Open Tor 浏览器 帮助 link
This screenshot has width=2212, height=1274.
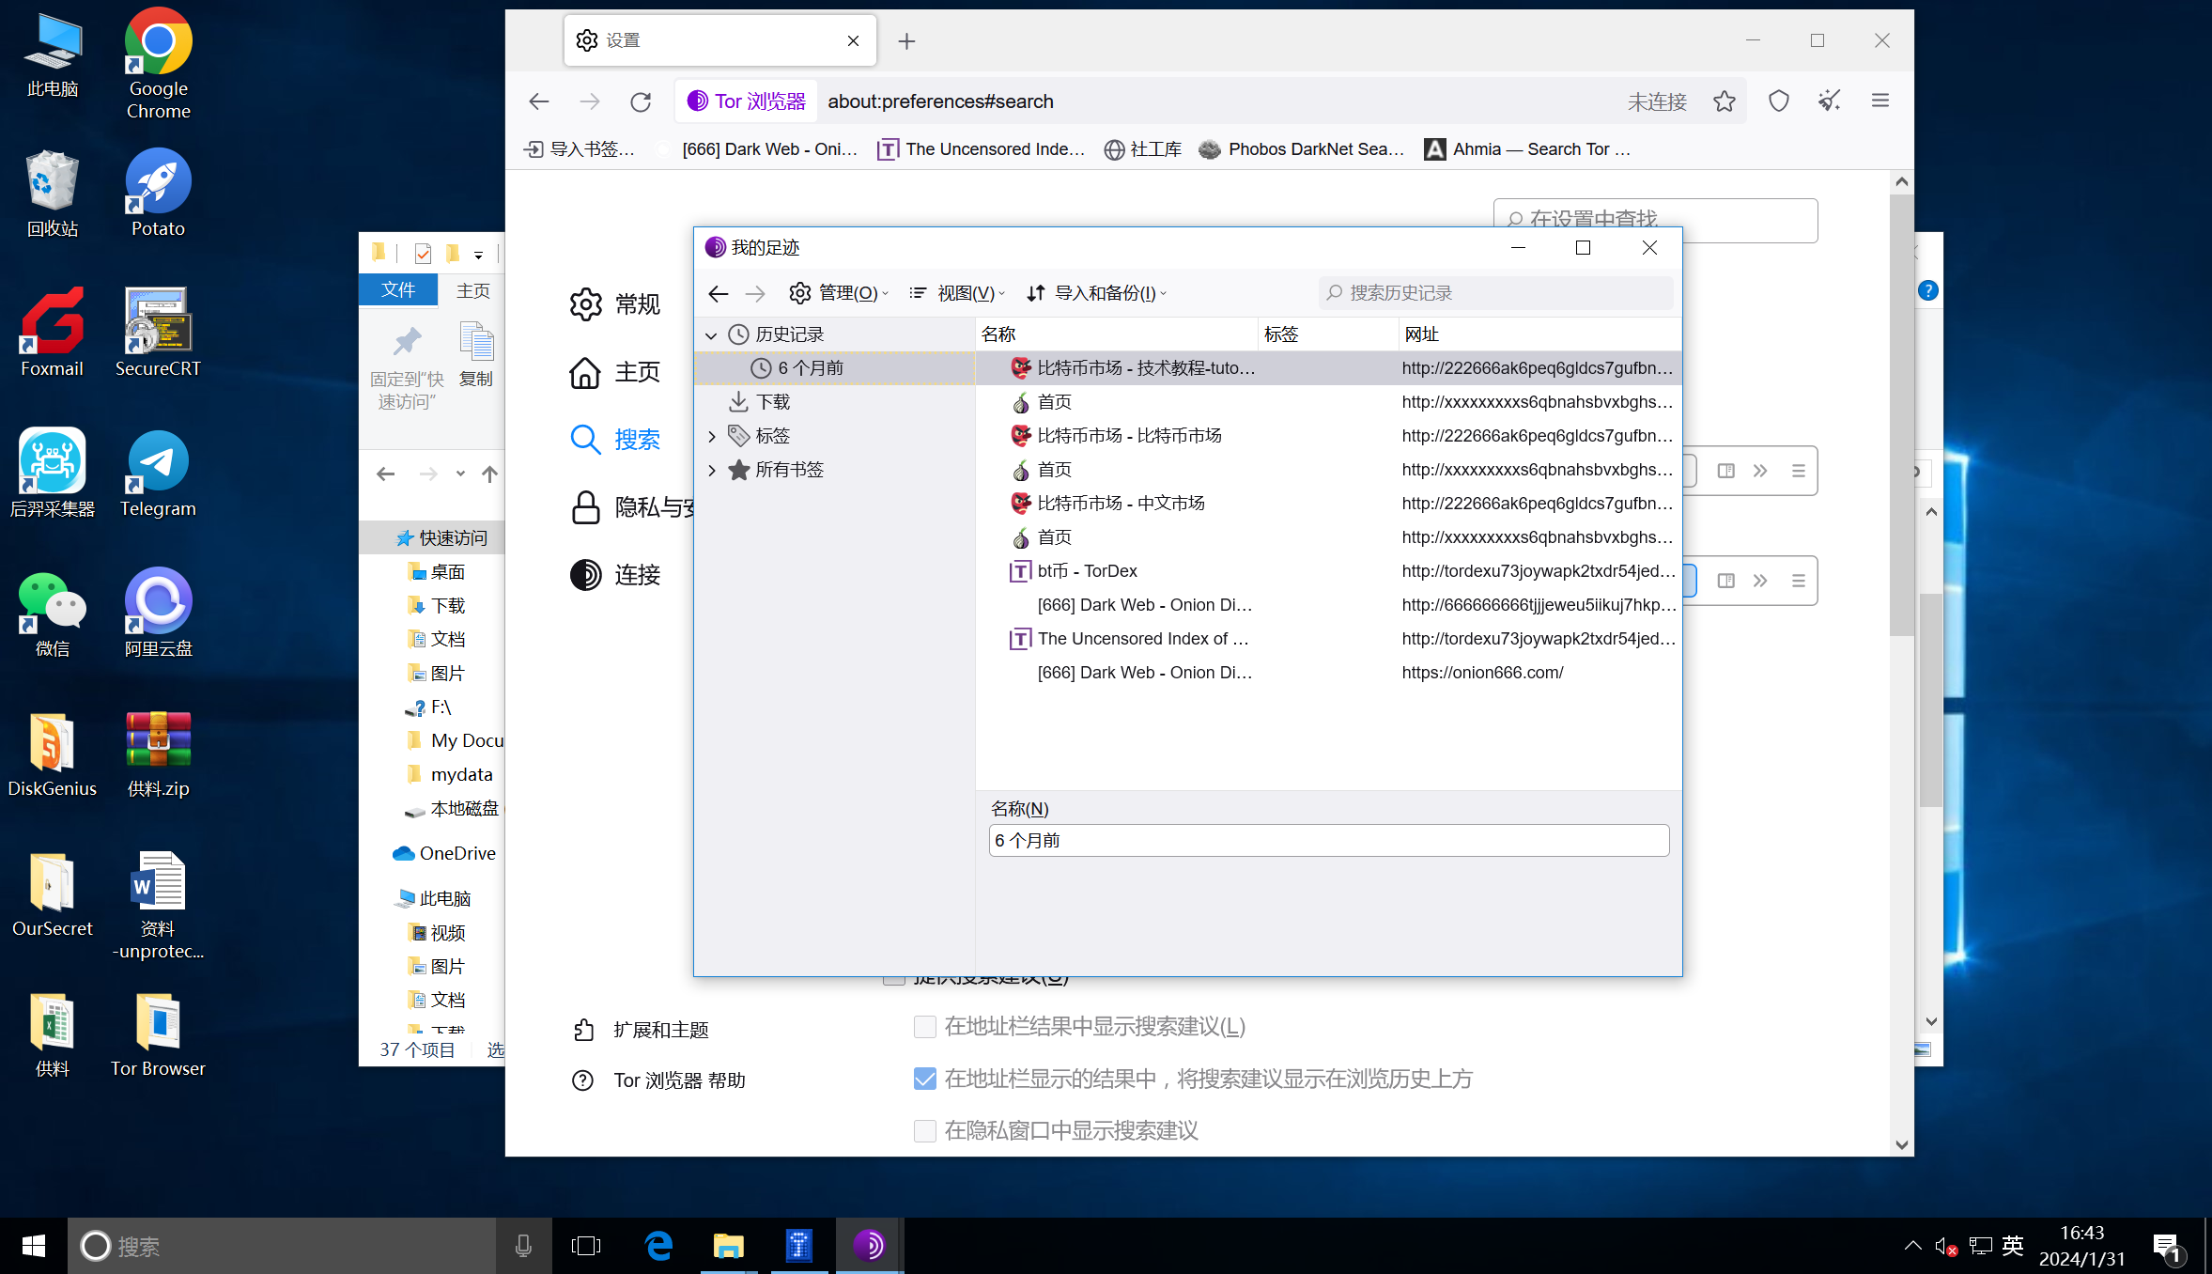click(x=658, y=1080)
